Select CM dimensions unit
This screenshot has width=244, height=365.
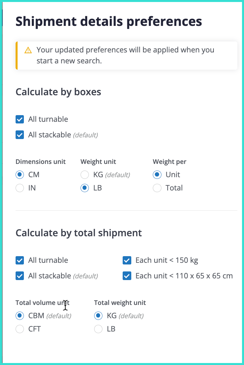click(x=20, y=175)
